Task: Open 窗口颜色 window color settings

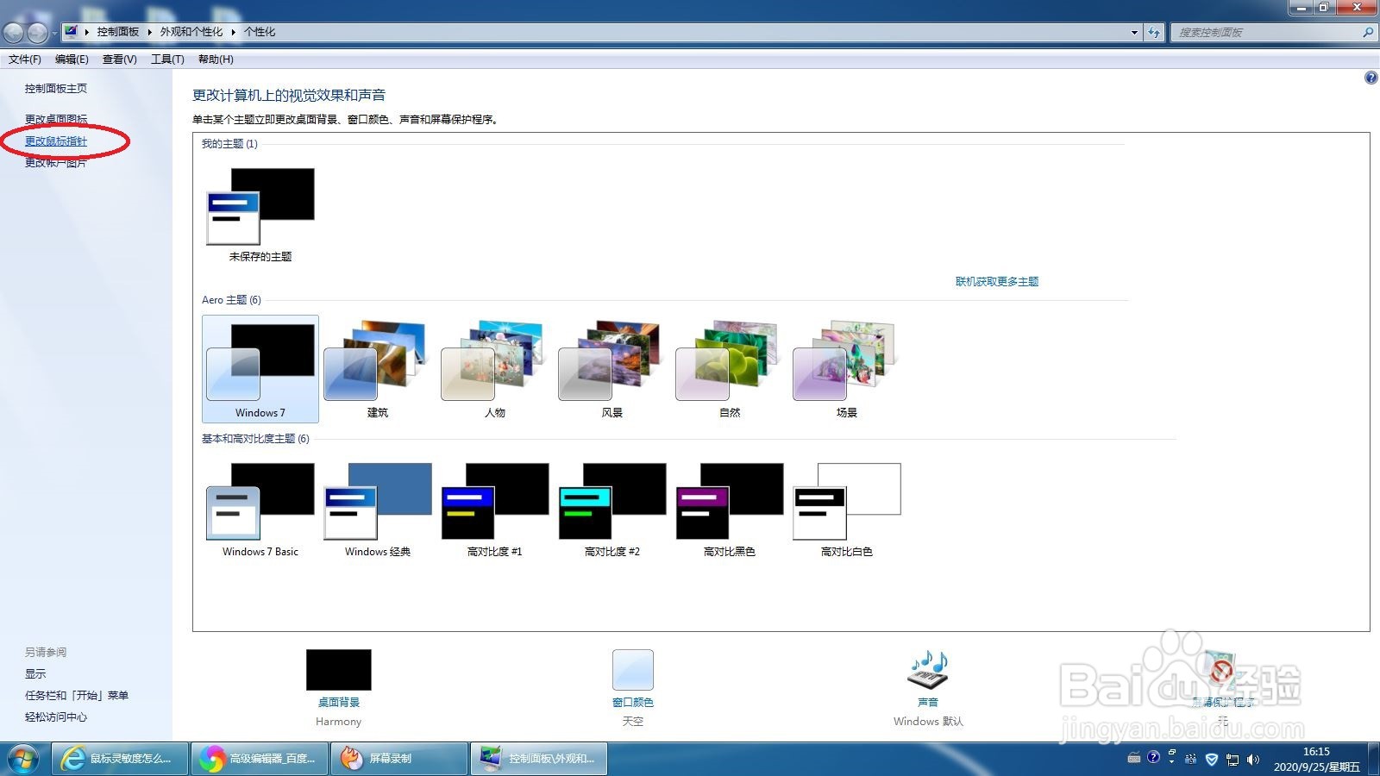Action: [x=633, y=670]
